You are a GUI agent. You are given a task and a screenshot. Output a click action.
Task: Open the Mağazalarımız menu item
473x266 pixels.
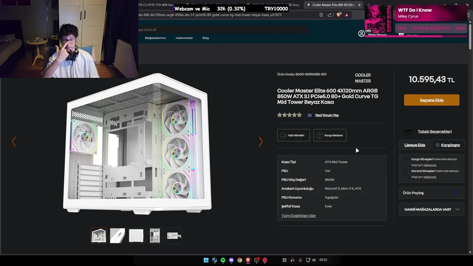tap(155, 38)
